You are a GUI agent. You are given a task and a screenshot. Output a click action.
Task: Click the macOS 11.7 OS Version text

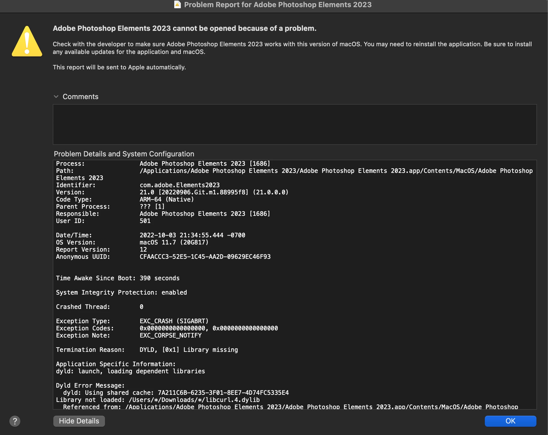tap(174, 242)
